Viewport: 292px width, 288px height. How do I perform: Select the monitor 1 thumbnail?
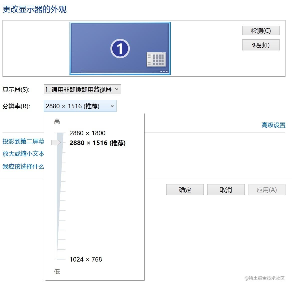tap(120, 48)
